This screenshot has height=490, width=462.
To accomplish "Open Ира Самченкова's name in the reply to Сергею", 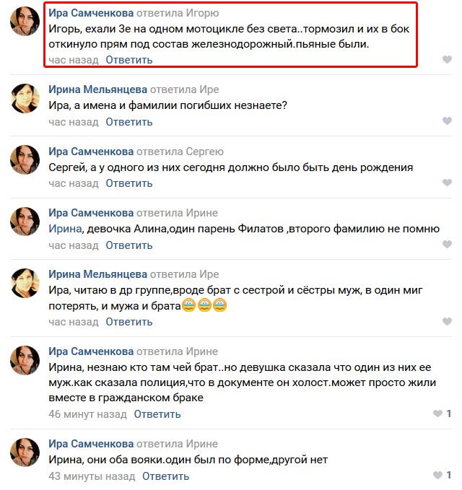I will (x=91, y=152).
